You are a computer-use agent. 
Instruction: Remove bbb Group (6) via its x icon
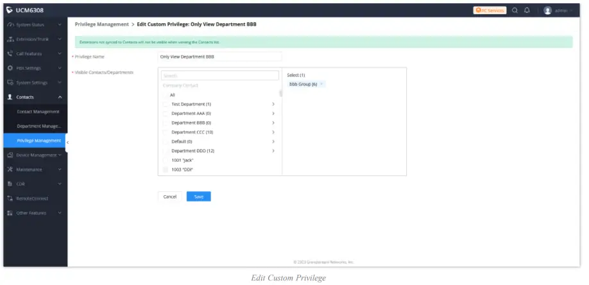(x=321, y=84)
